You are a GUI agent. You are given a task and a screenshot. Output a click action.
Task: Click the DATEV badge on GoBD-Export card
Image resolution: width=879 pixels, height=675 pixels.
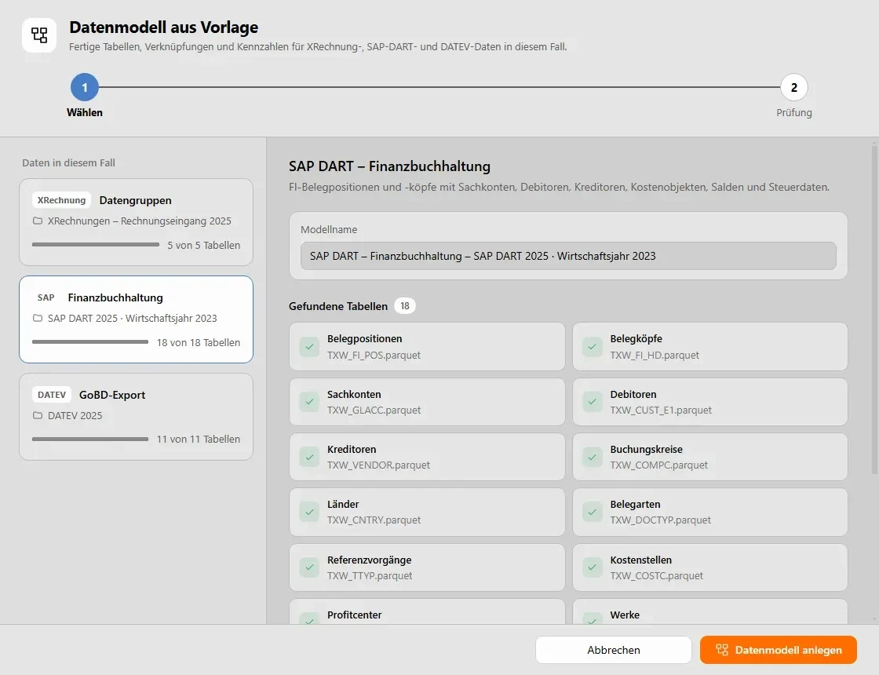click(x=52, y=395)
